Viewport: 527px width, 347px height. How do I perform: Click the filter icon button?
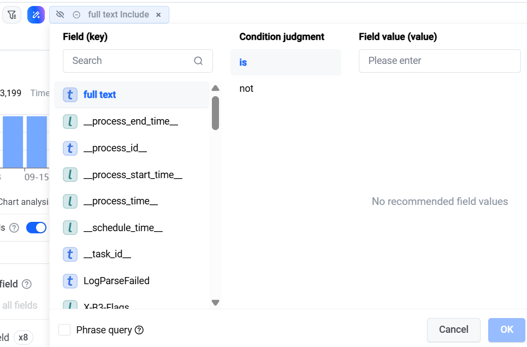point(12,15)
